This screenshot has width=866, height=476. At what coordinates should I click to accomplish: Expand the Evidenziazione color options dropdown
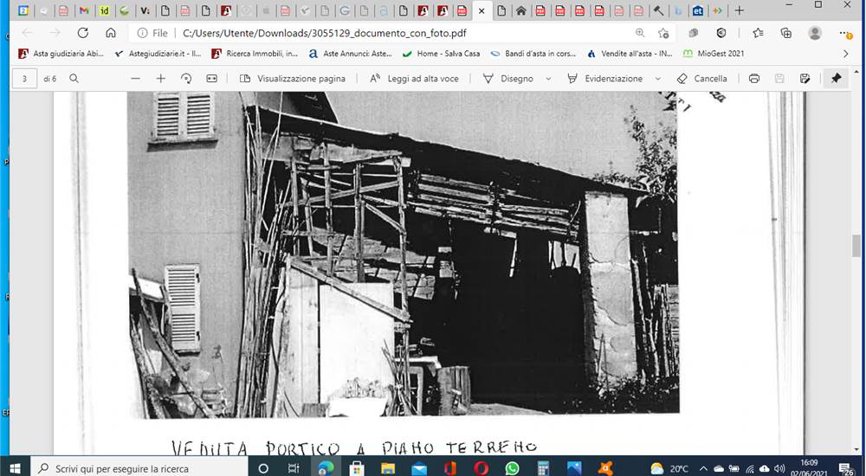(658, 79)
